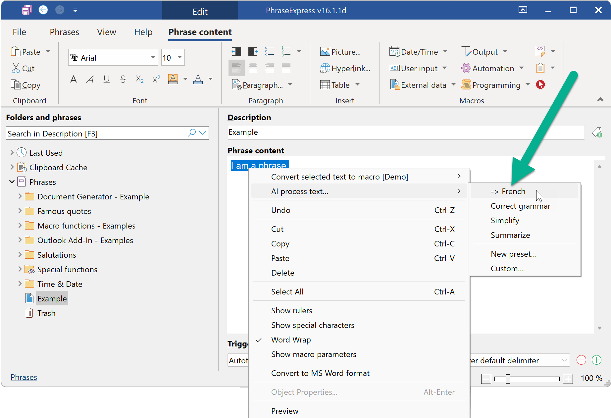Click the font color swatch
This screenshot has width=611, height=418.
198,79
